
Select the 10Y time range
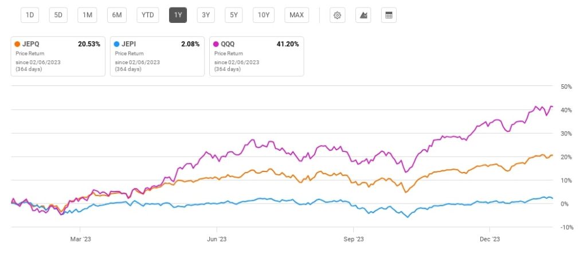264,15
